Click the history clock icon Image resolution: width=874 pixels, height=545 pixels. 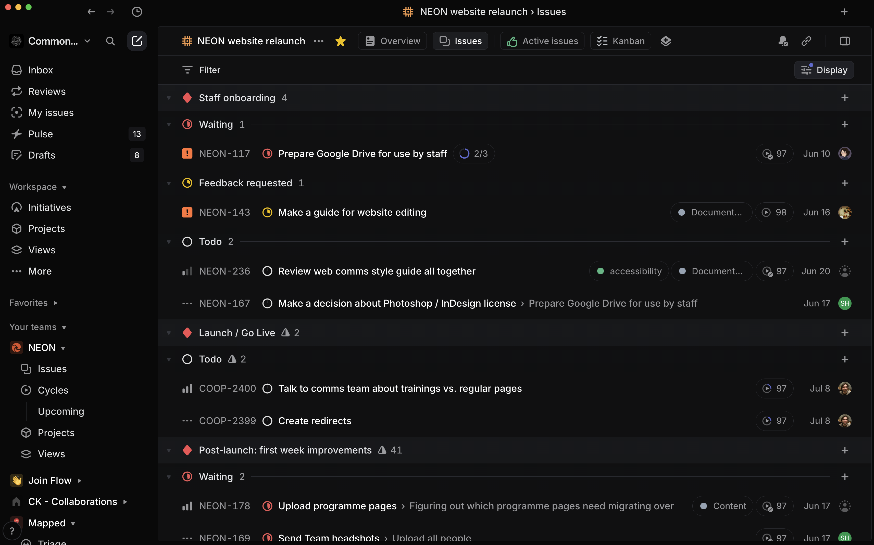[137, 11]
